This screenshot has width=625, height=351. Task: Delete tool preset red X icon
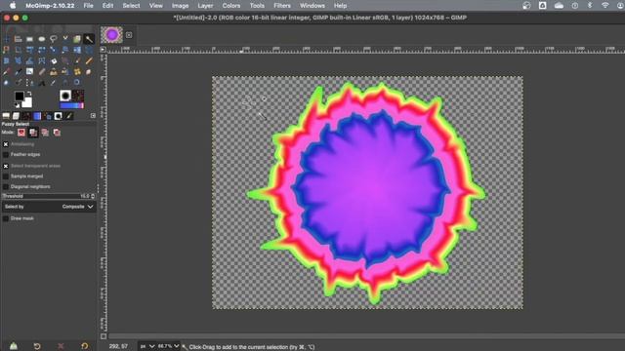61,346
